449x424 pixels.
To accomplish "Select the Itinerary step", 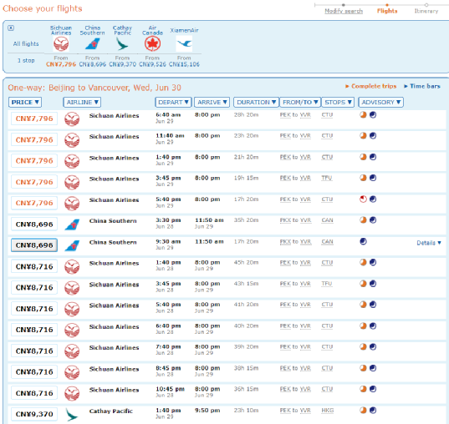I will click(426, 11).
